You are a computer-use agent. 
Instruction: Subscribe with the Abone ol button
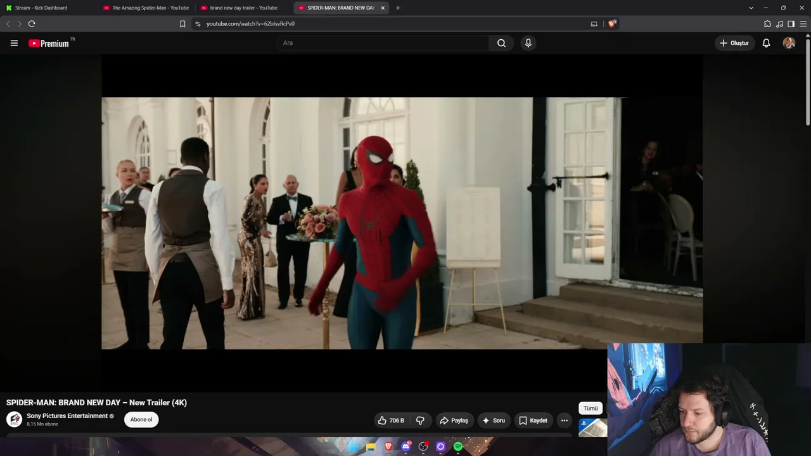click(x=141, y=419)
